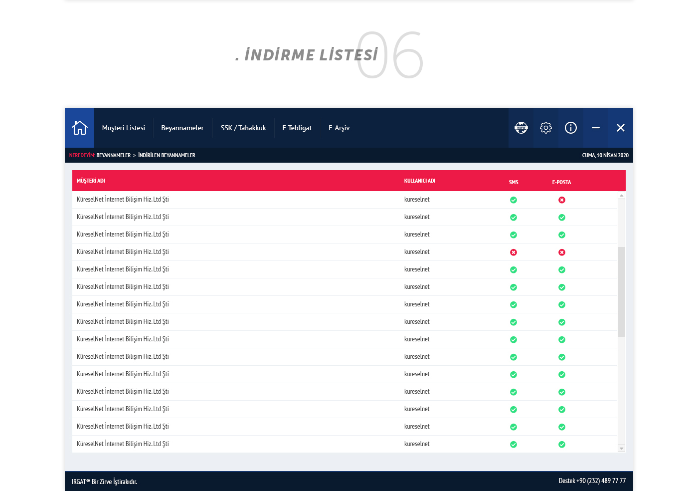Open the Beyannameler menu

click(x=182, y=128)
